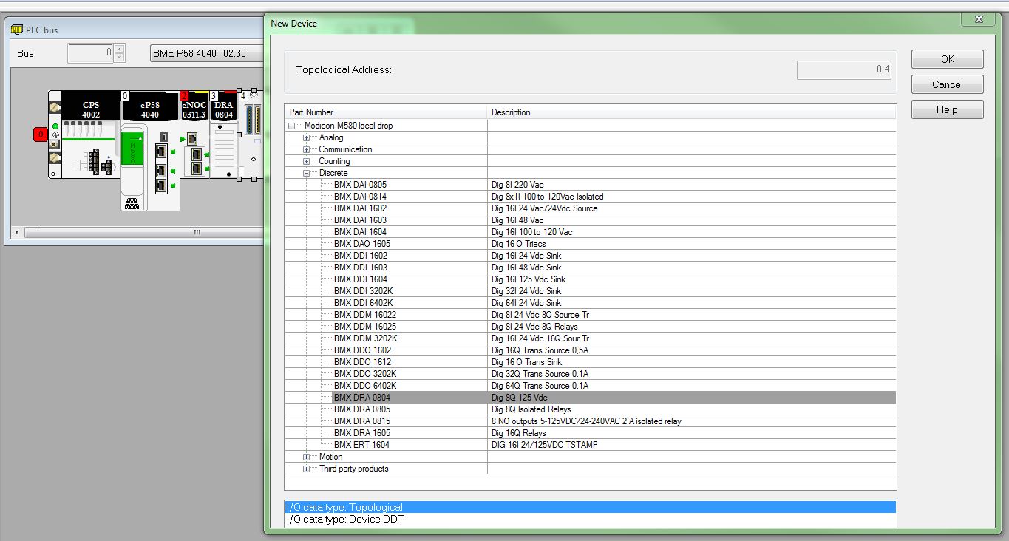Select BMX ERT 1604 in the list

click(361, 445)
